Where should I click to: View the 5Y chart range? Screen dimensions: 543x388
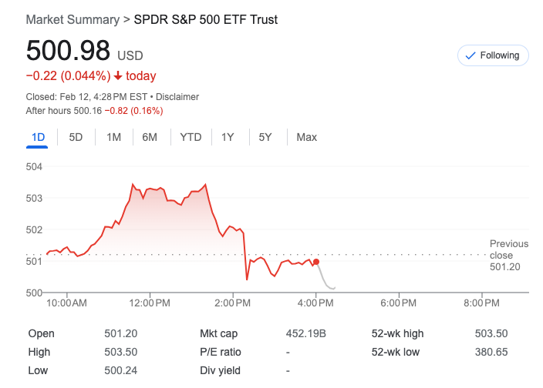265,137
